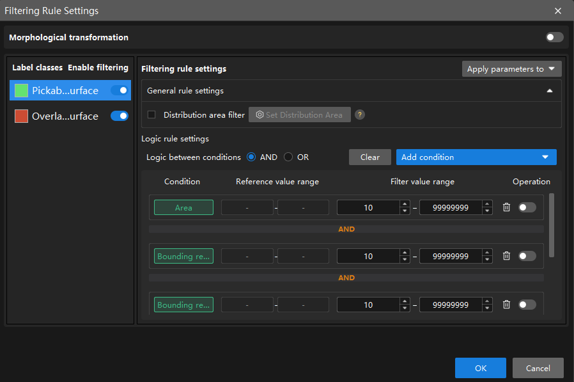Click the Area minimum filter value field

pyautogui.click(x=368, y=207)
